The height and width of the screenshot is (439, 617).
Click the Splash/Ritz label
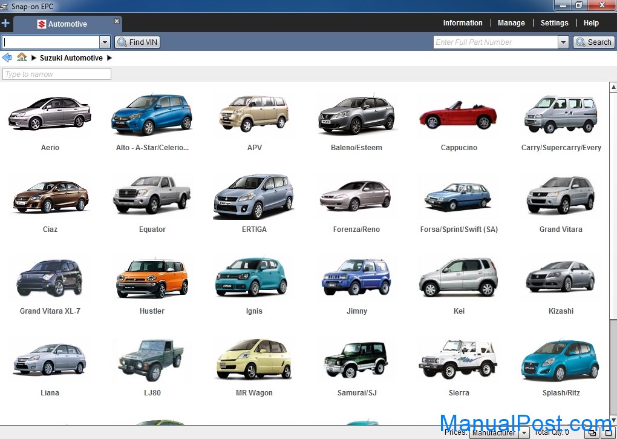561,392
